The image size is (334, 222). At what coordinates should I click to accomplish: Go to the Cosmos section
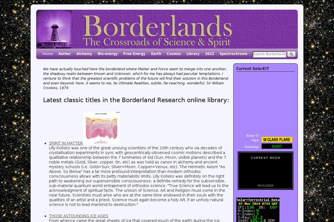174,54
